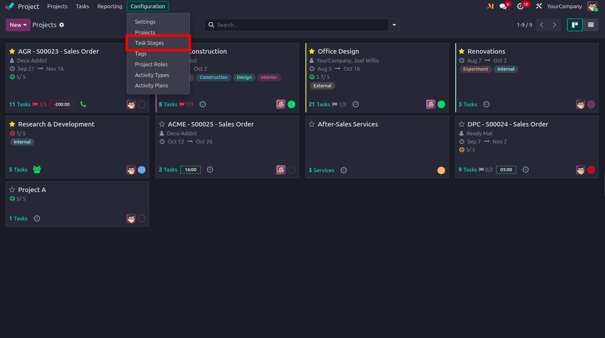Click the orange status circle on After-Sales Services
The width and height of the screenshot is (605, 338).
click(441, 170)
